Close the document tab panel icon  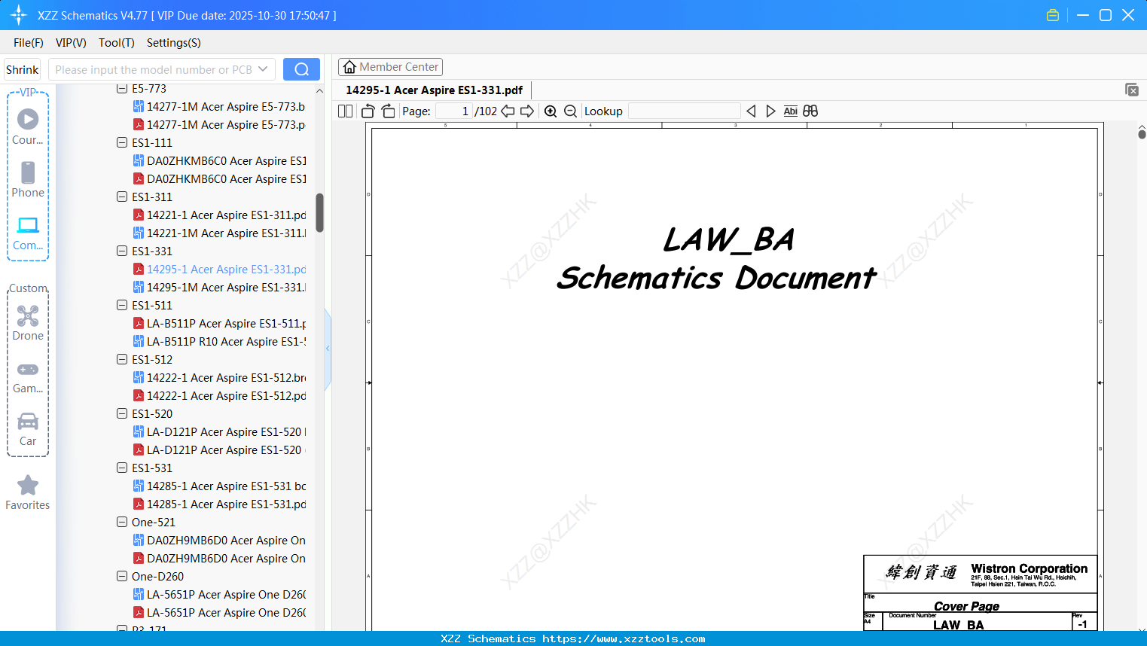tap(1132, 90)
